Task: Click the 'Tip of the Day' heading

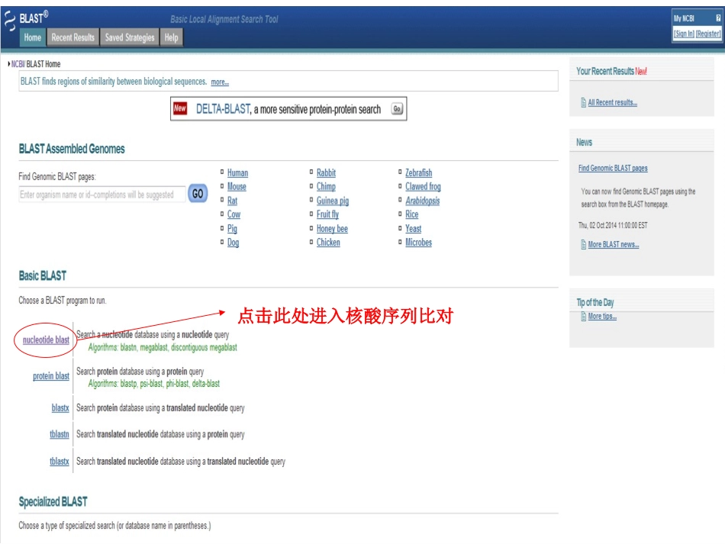Action: 595,302
